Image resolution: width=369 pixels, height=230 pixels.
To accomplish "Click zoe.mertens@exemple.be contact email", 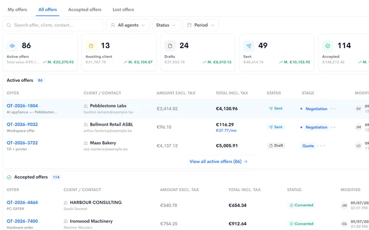I will pyautogui.click(x=106, y=149).
